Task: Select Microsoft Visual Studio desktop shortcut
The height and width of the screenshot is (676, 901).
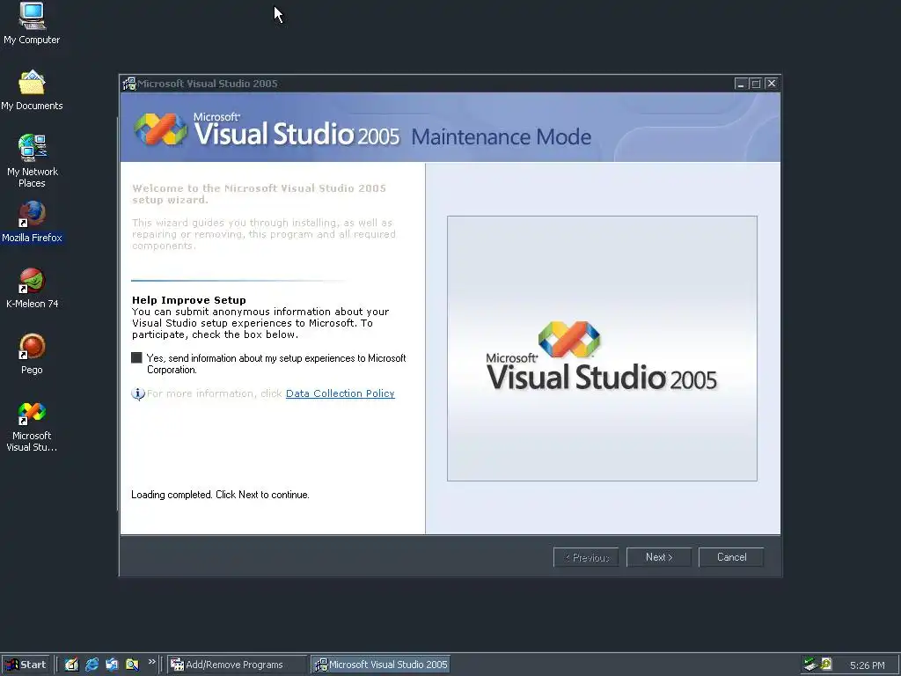Action: (32, 427)
